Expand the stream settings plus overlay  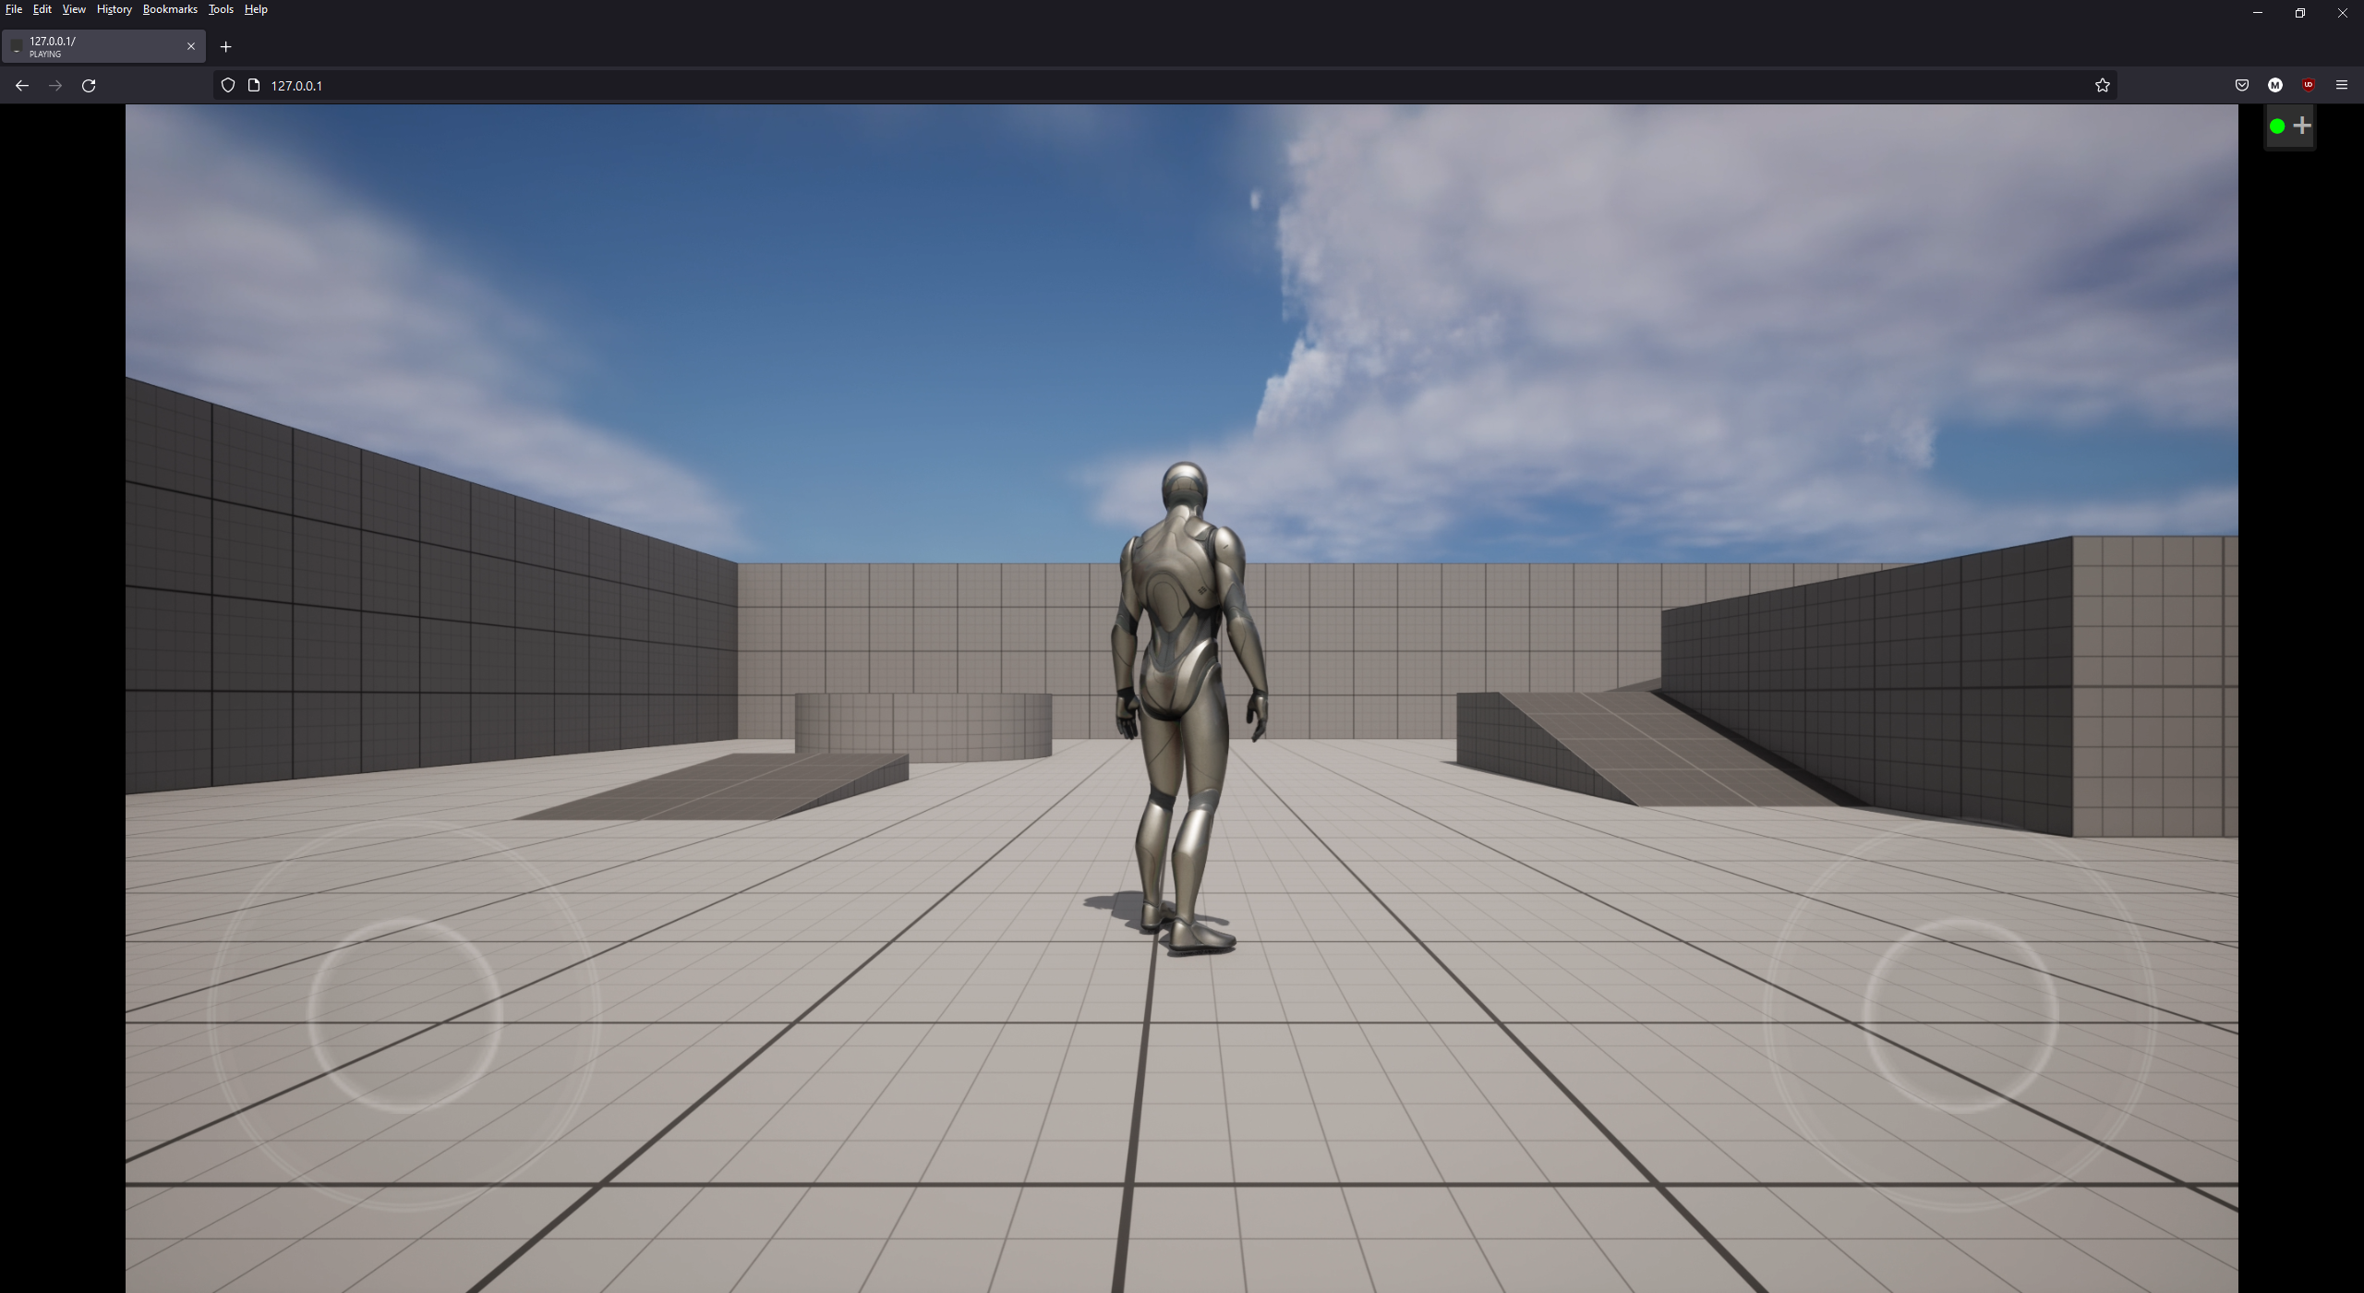[2301, 126]
